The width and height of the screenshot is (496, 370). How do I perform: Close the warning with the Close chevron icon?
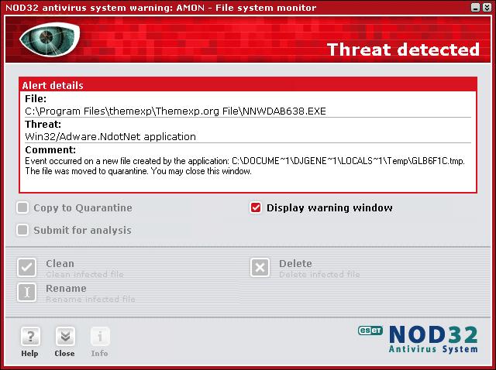click(65, 336)
